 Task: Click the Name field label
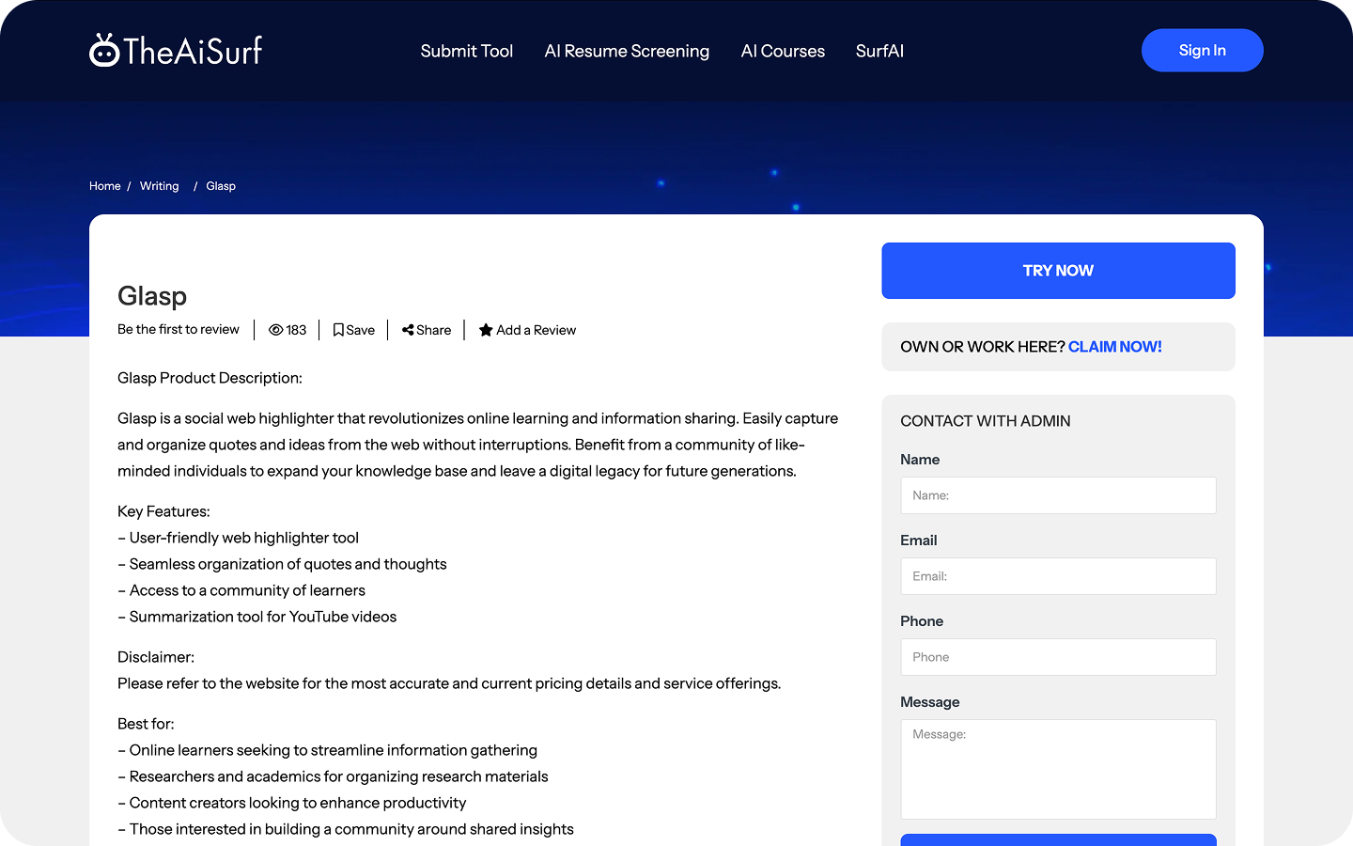click(920, 460)
